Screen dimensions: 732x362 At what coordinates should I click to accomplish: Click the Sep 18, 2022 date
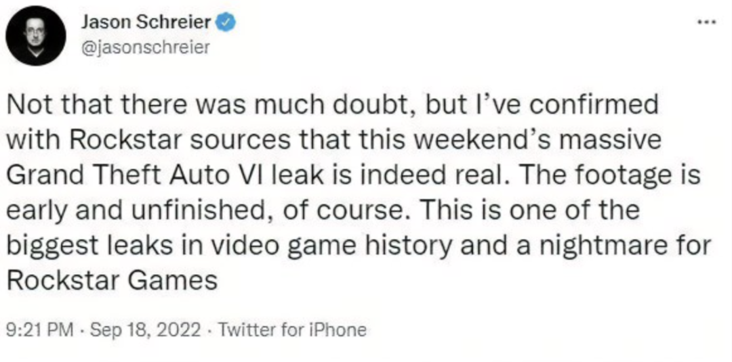144,330
